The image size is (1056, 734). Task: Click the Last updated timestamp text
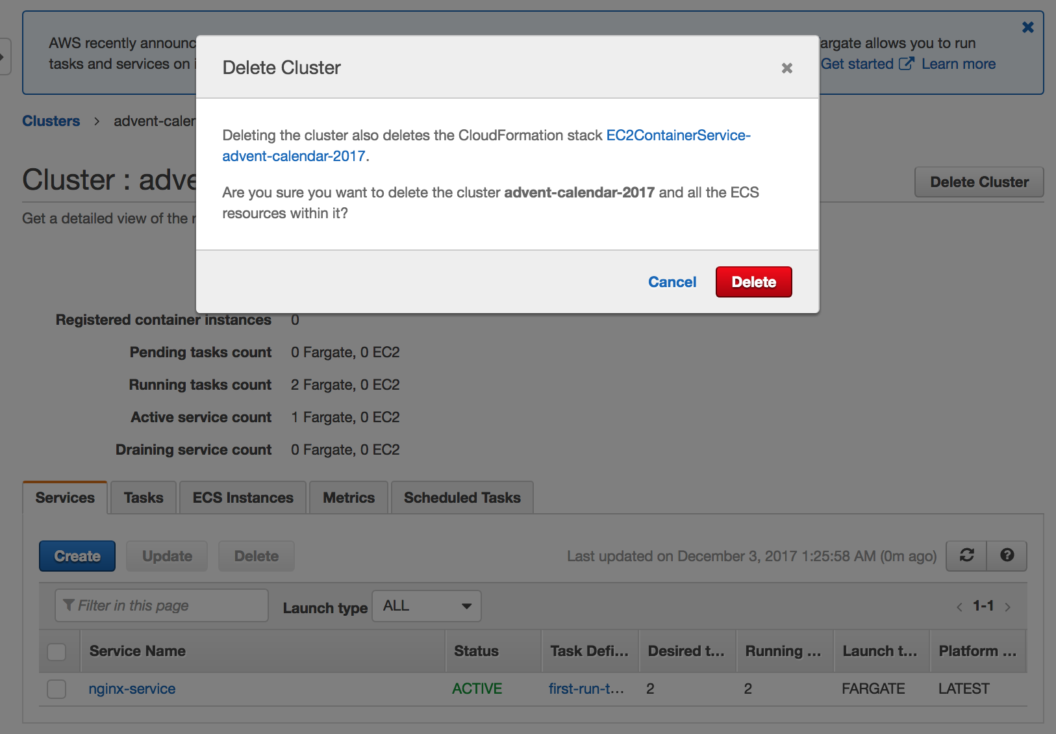pos(751,556)
